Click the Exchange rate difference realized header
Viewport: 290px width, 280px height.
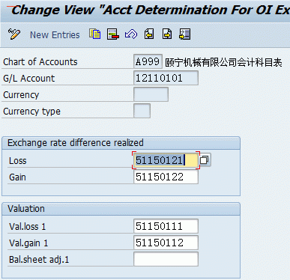click(76, 143)
